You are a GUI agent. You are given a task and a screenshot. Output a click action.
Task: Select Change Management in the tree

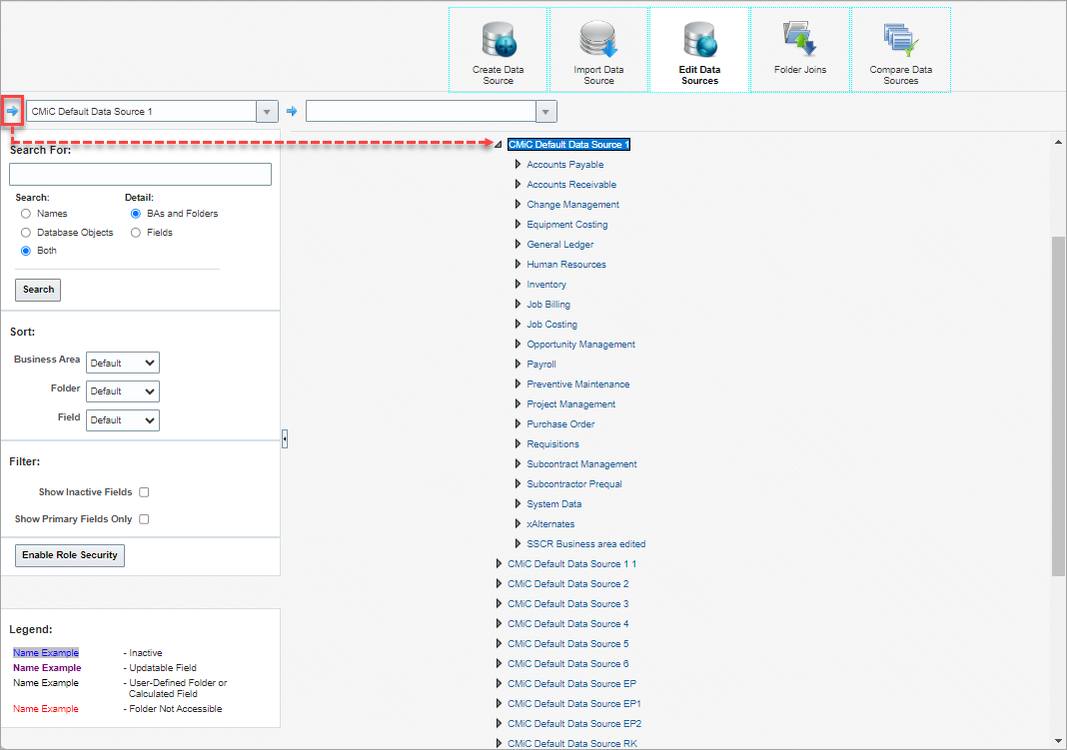(x=572, y=204)
